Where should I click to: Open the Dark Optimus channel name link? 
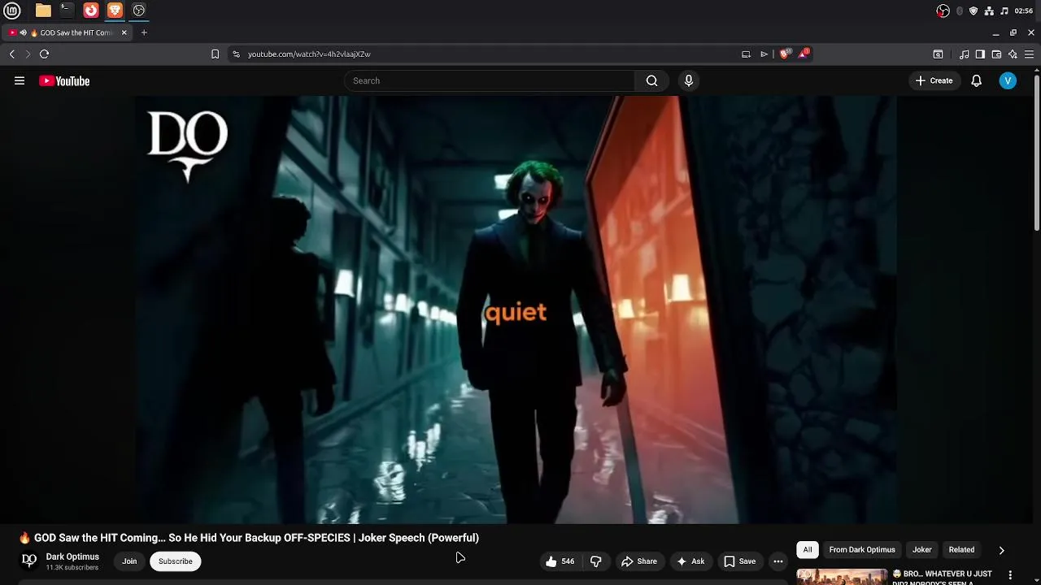tap(72, 557)
